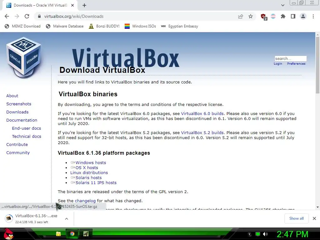The height and width of the screenshot is (240, 320).
Task: Show hidden tray icons arrow
Action: pos(249,234)
